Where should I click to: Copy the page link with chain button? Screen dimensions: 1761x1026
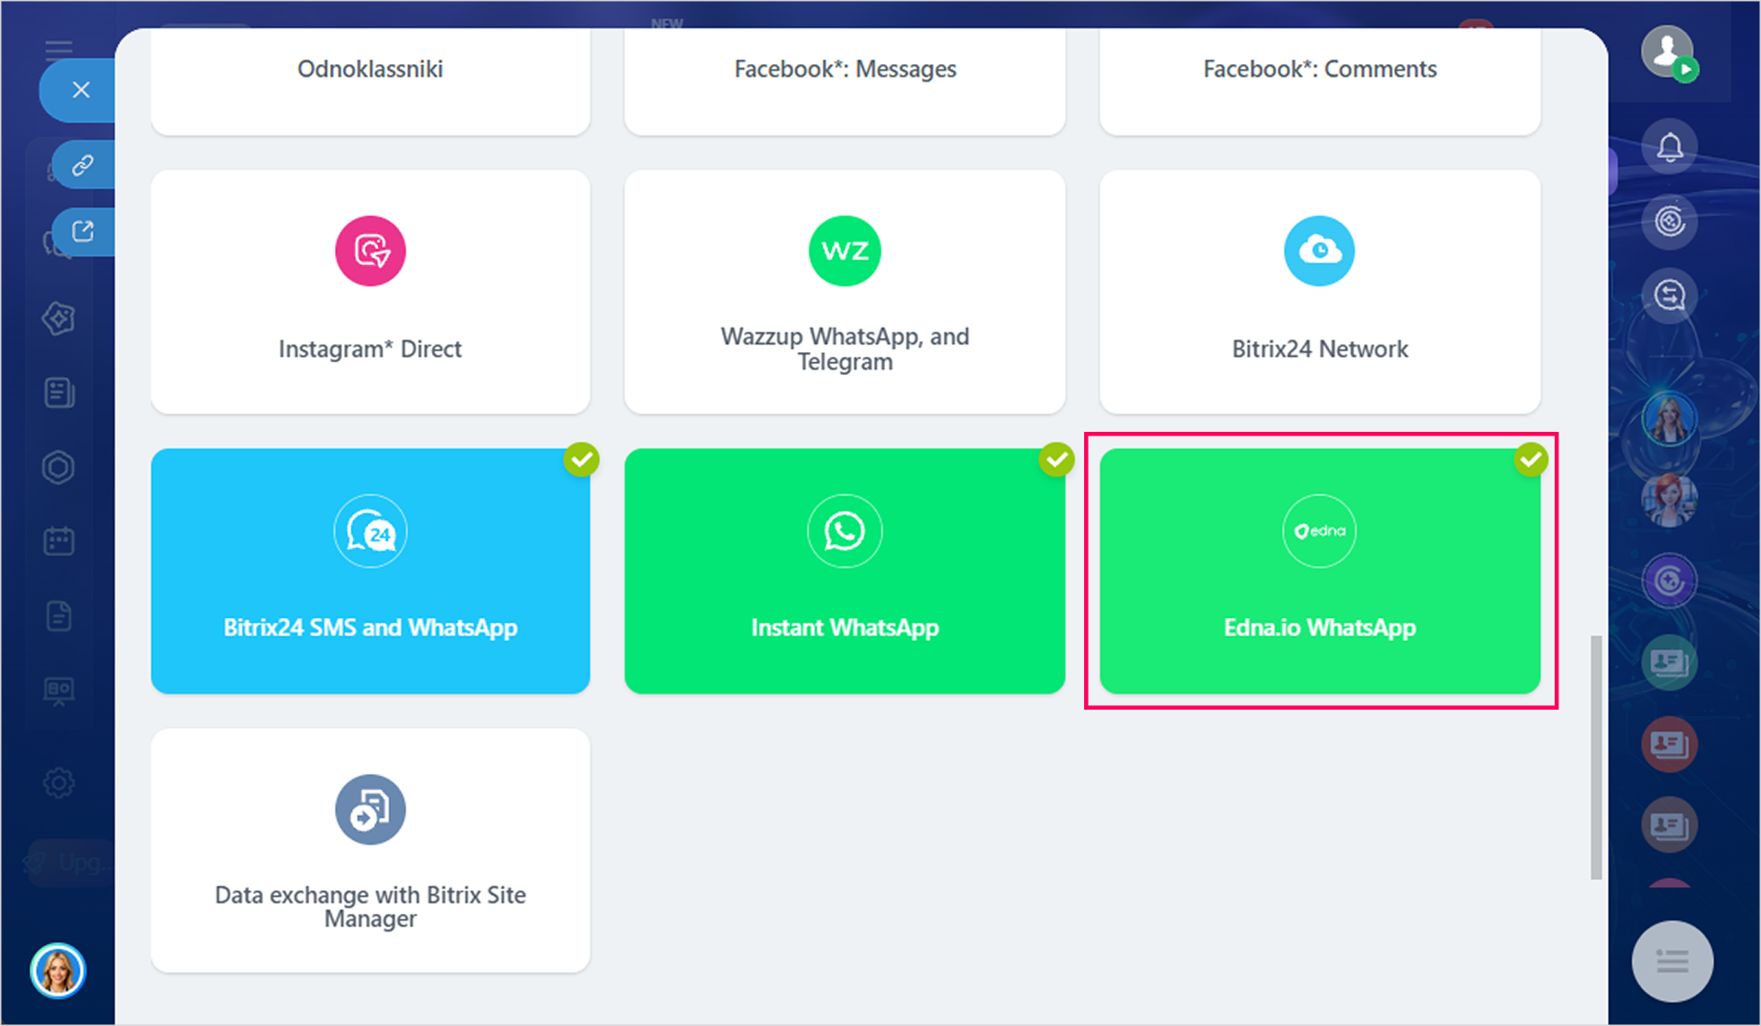[x=83, y=165]
